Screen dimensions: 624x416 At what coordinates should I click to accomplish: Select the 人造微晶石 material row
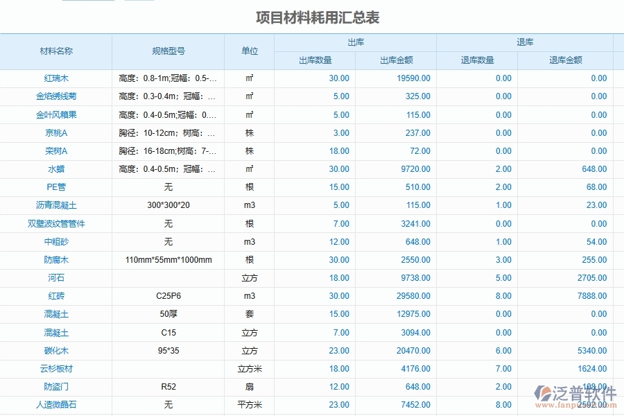55,405
